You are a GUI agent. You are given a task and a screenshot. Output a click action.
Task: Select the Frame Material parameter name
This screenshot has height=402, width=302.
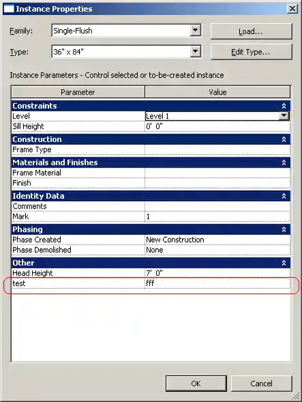tap(37, 173)
